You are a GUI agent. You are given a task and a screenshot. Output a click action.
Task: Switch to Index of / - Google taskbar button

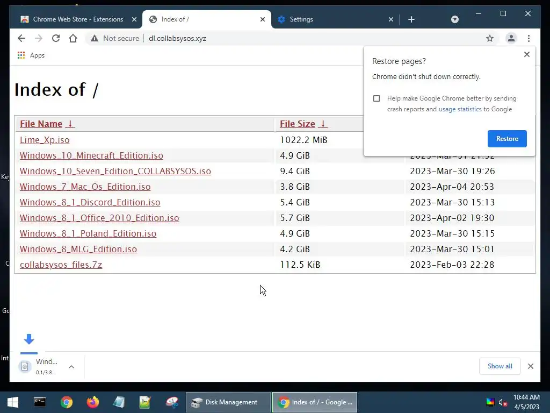coord(315,402)
